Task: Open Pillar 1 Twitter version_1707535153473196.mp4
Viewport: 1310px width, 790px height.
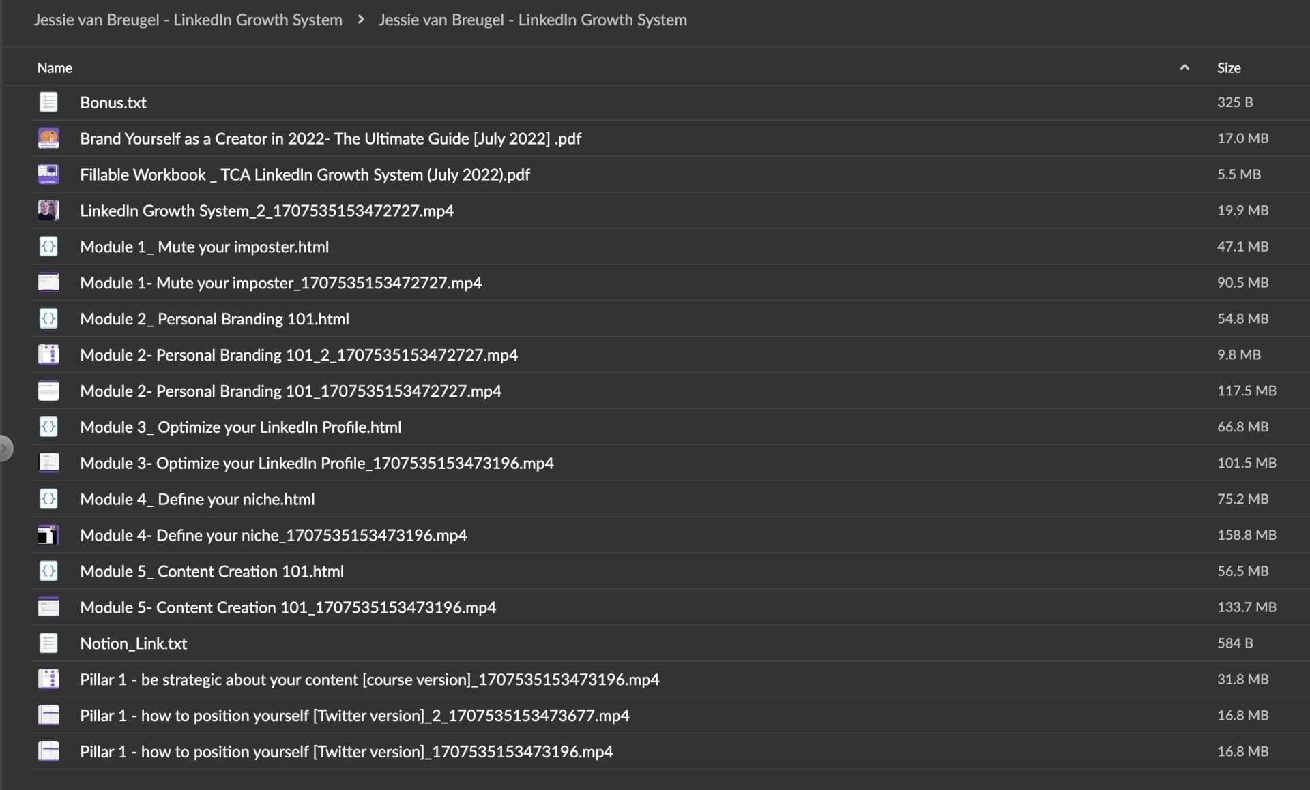Action: click(x=347, y=753)
